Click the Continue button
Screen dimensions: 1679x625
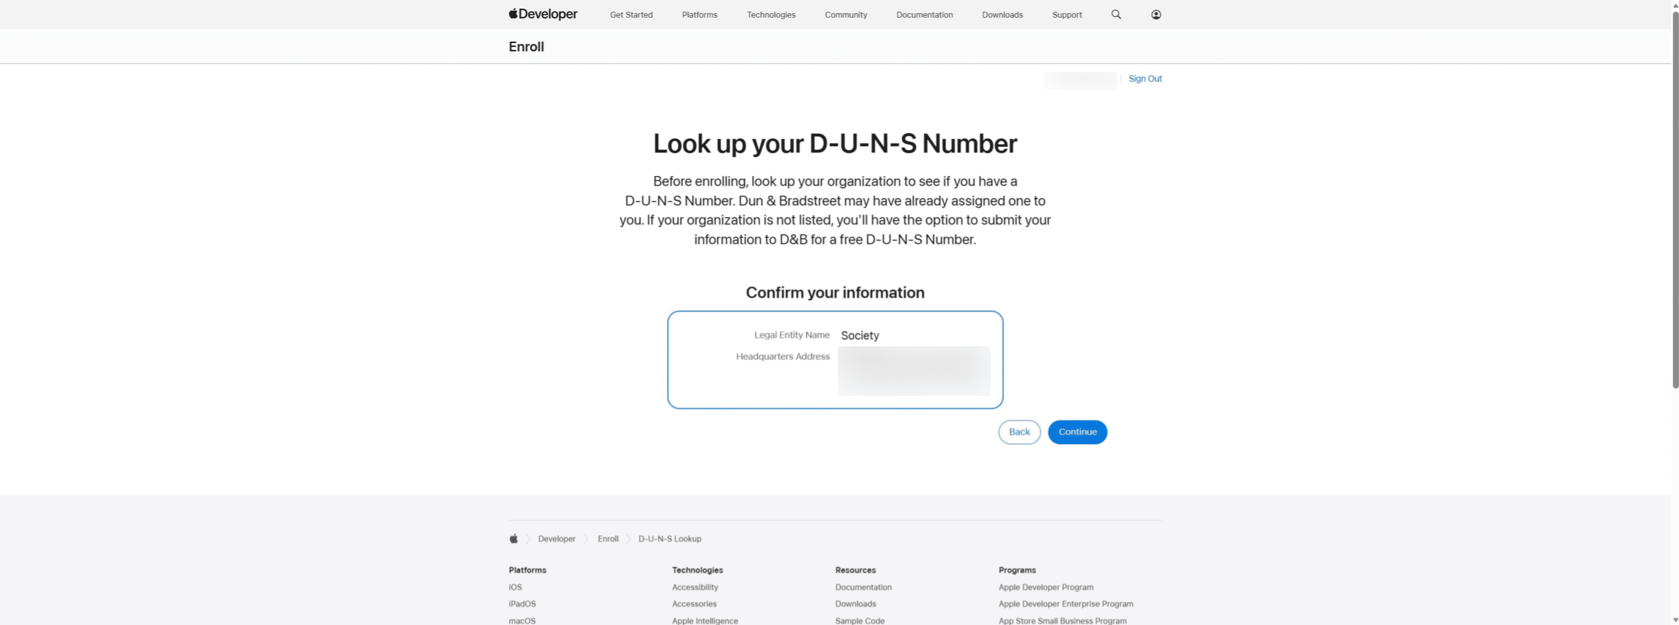tap(1077, 432)
